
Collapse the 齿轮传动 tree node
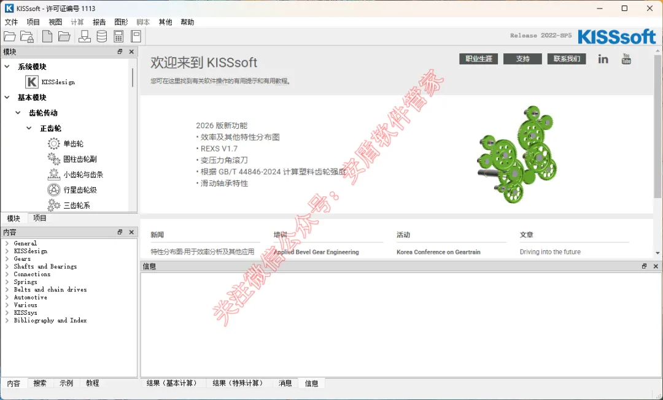point(18,112)
